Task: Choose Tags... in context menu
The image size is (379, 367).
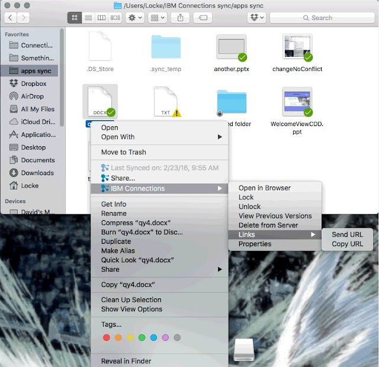Action: coord(159,324)
